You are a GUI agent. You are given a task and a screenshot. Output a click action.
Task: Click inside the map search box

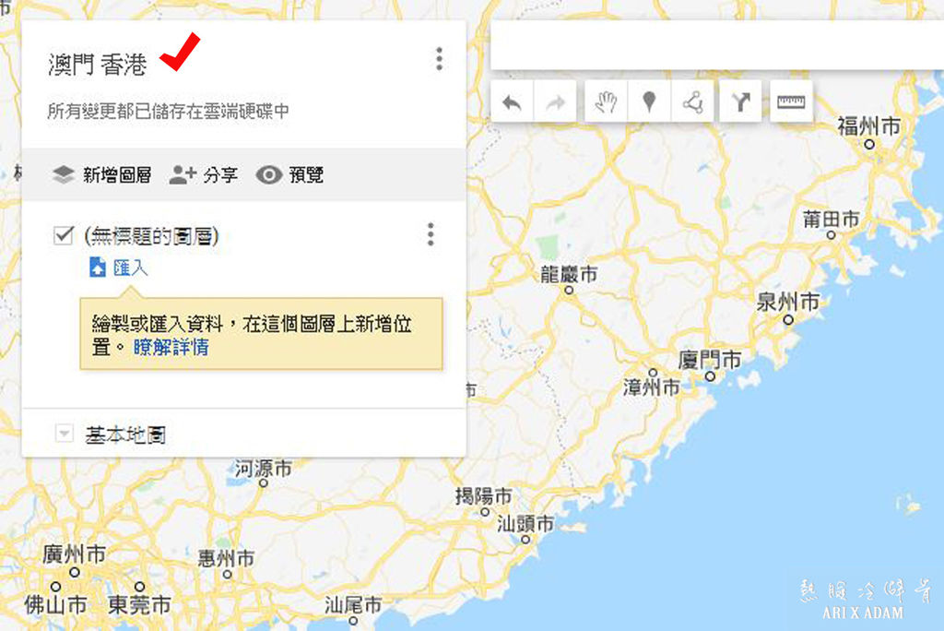pos(716,45)
